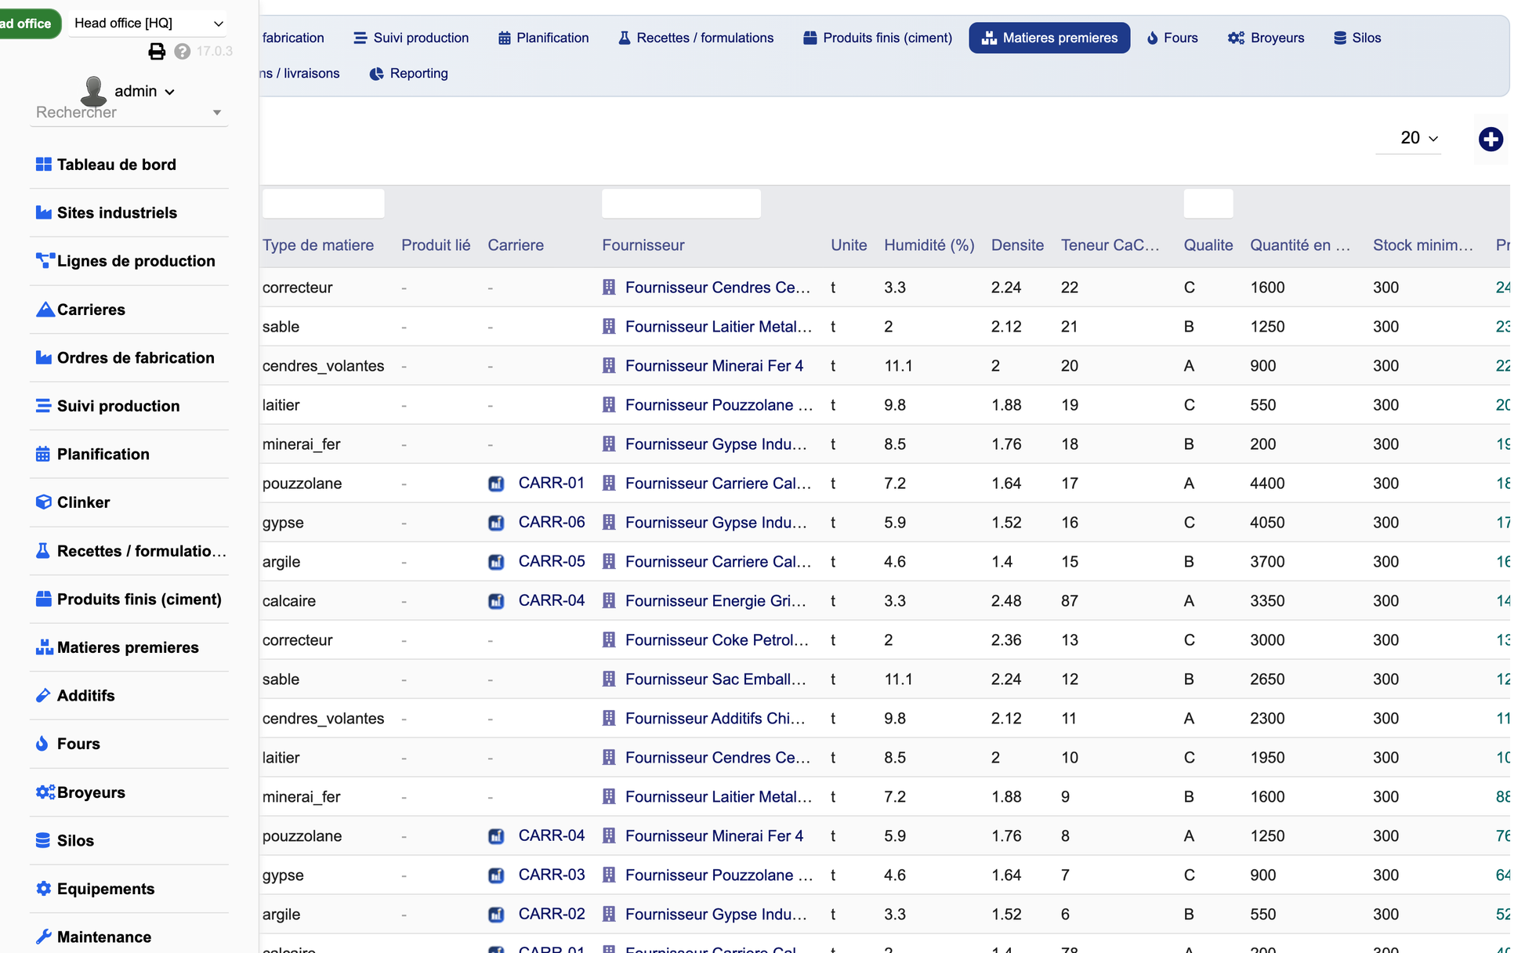Image resolution: width=1525 pixels, height=953 pixels.
Task: Click the Tableau de bord grid icon
Action: (x=44, y=165)
